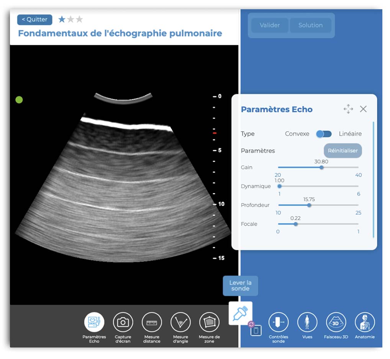Open Contrôles sonde panel
The width and height of the screenshot is (390, 359).
tap(278, 322)
